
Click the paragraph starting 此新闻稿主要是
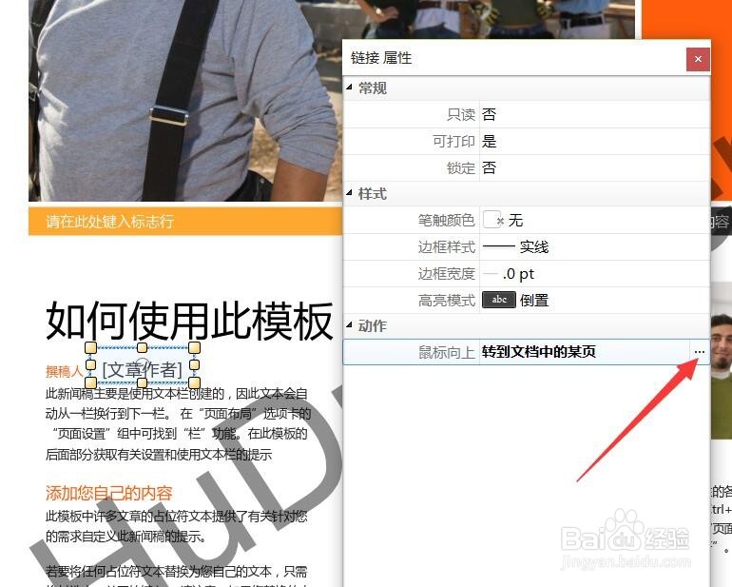coord(178,423)
